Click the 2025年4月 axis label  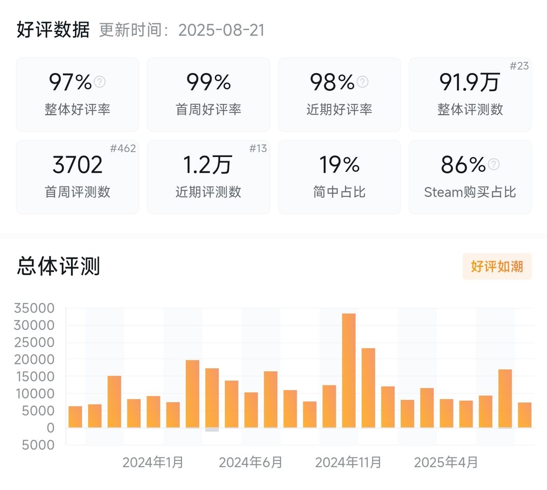click(446, 462)
